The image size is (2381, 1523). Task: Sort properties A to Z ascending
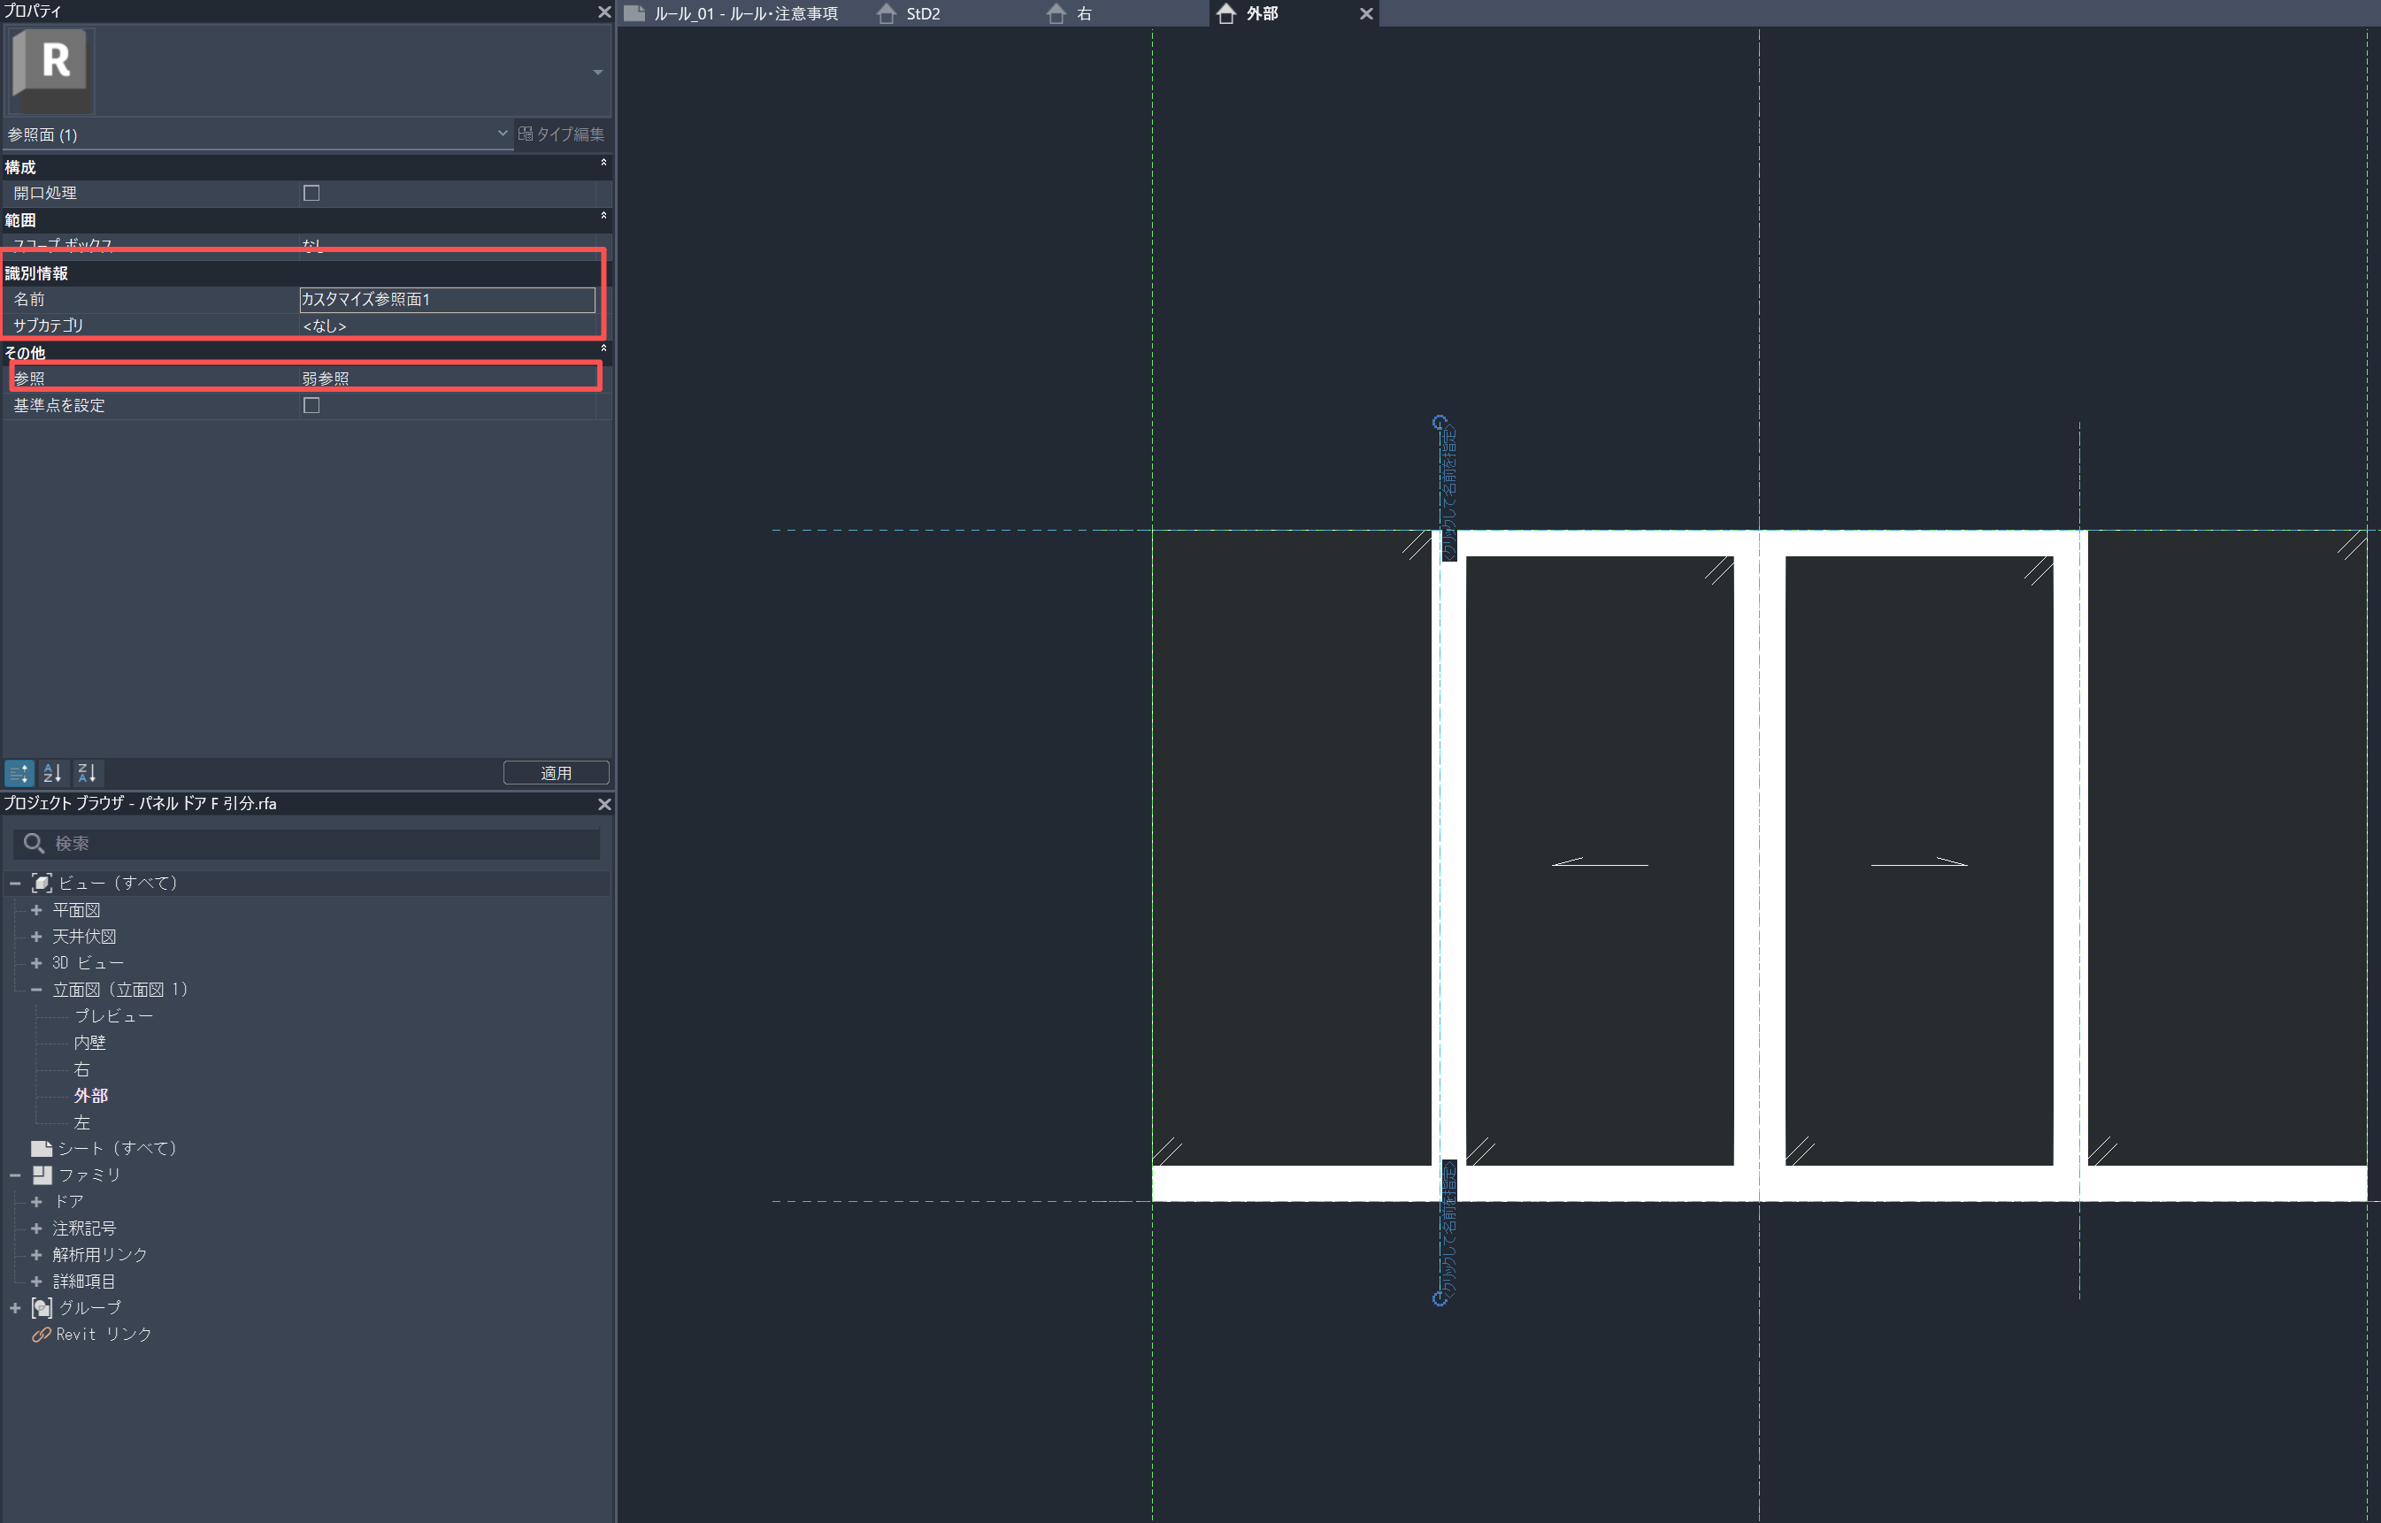click(52, 772)
